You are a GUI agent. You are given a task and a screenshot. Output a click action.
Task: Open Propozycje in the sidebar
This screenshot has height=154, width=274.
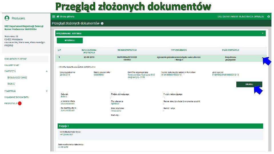click(x=11, y=103)
